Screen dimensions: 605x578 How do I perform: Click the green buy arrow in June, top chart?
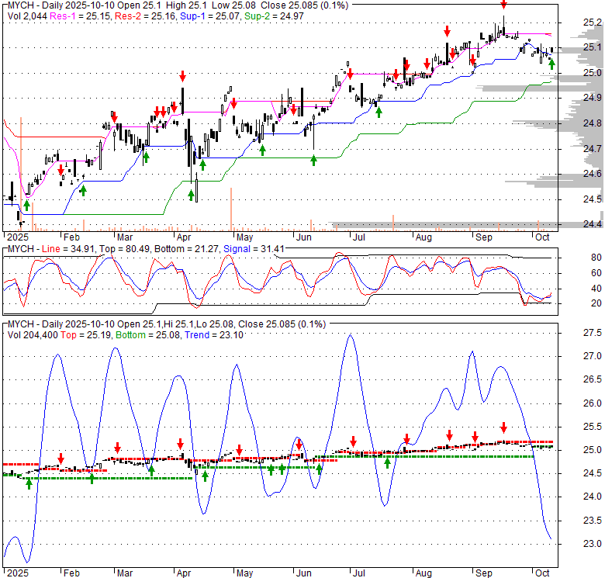point(314,159)
